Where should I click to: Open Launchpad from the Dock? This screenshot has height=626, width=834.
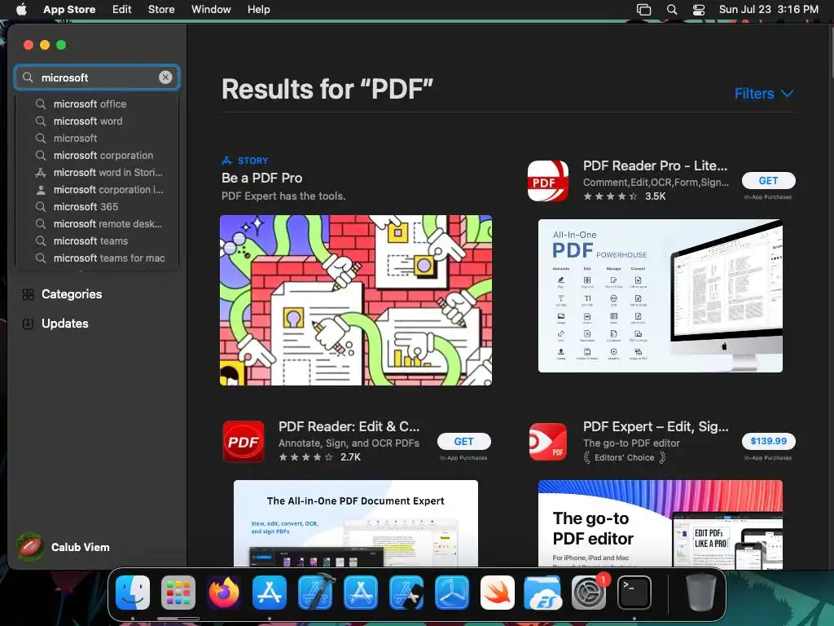tap(178, 593)
